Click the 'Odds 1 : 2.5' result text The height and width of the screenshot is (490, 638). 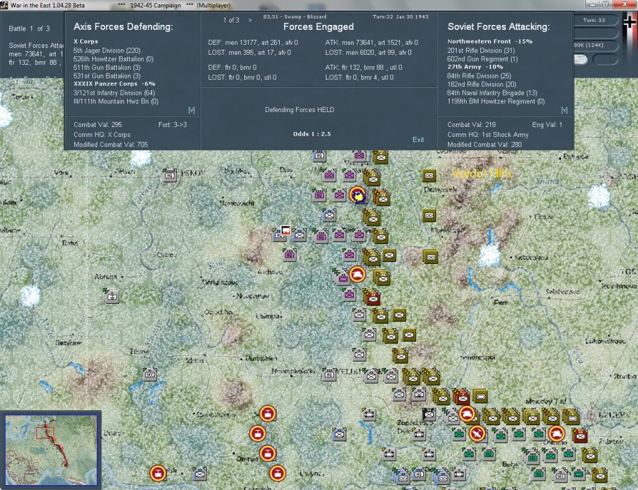(312, 134)
